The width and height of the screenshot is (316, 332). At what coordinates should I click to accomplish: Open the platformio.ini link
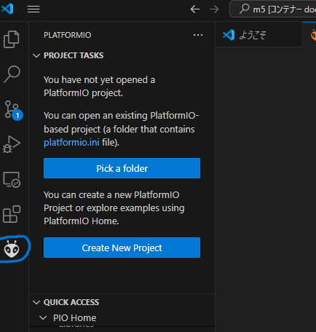coord(71,143)
